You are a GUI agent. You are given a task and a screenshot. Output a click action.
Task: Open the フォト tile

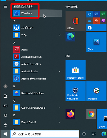click(x=96, y=42)
